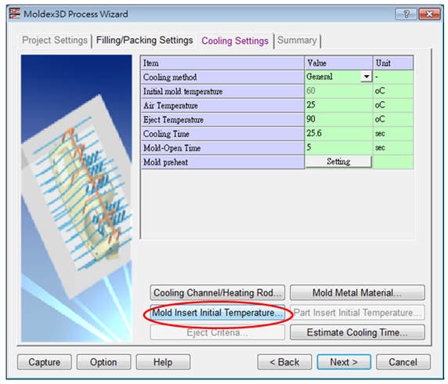Edit the Eject Temperature value 90
This screenshot has width=448, height=384.
click(338, 119)
